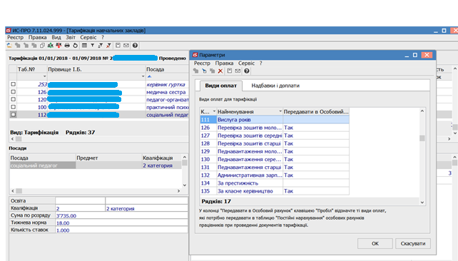Click the envelope icon in Параметри toolbar
The width and height of the screenshot is (458, 261).
pyautogui.click(x=238, y=71)
